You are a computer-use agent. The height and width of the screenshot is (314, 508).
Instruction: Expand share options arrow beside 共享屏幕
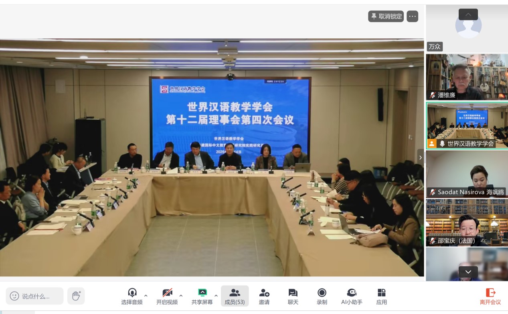point(216,296)
